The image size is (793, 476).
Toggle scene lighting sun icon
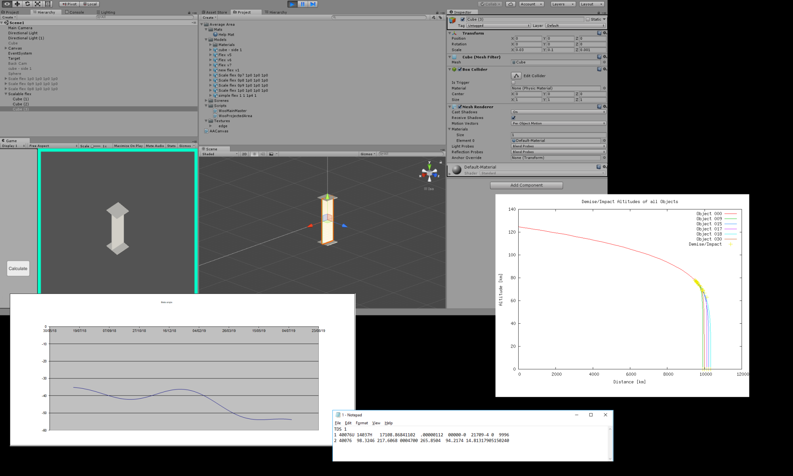[254, 154]
